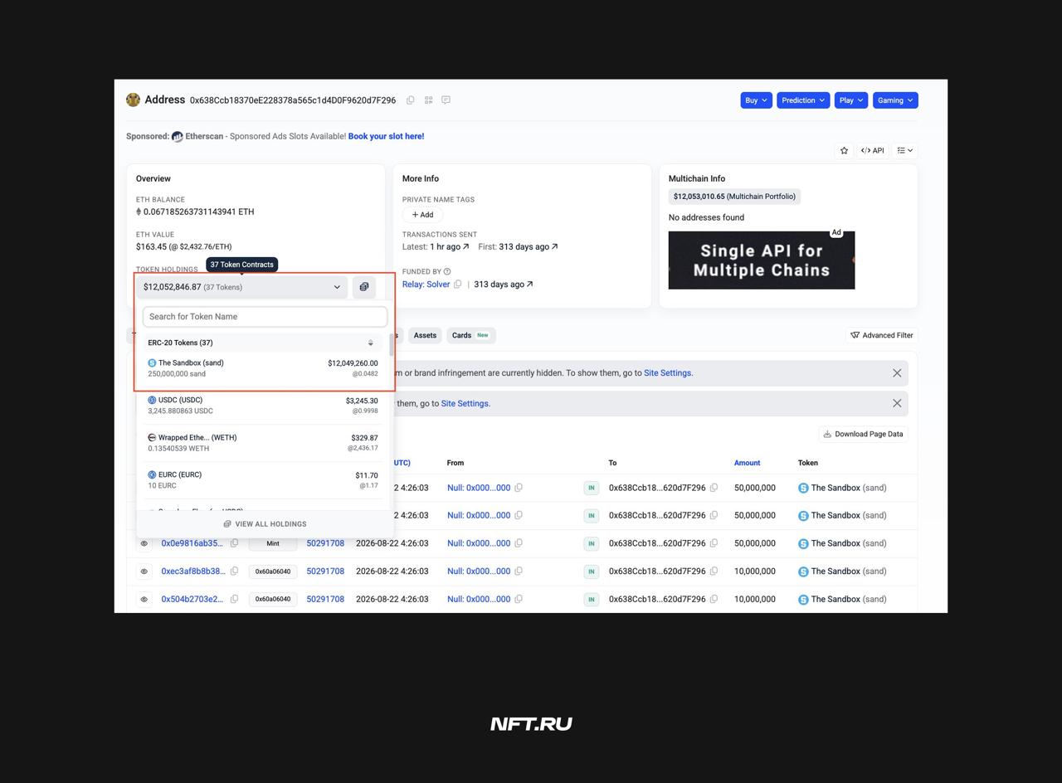Open block 50291708 in the 0x0e9816ab35... row
The height and width of the screenshot is (783, 1062).
pyautogui.click(x=325, y=543)
